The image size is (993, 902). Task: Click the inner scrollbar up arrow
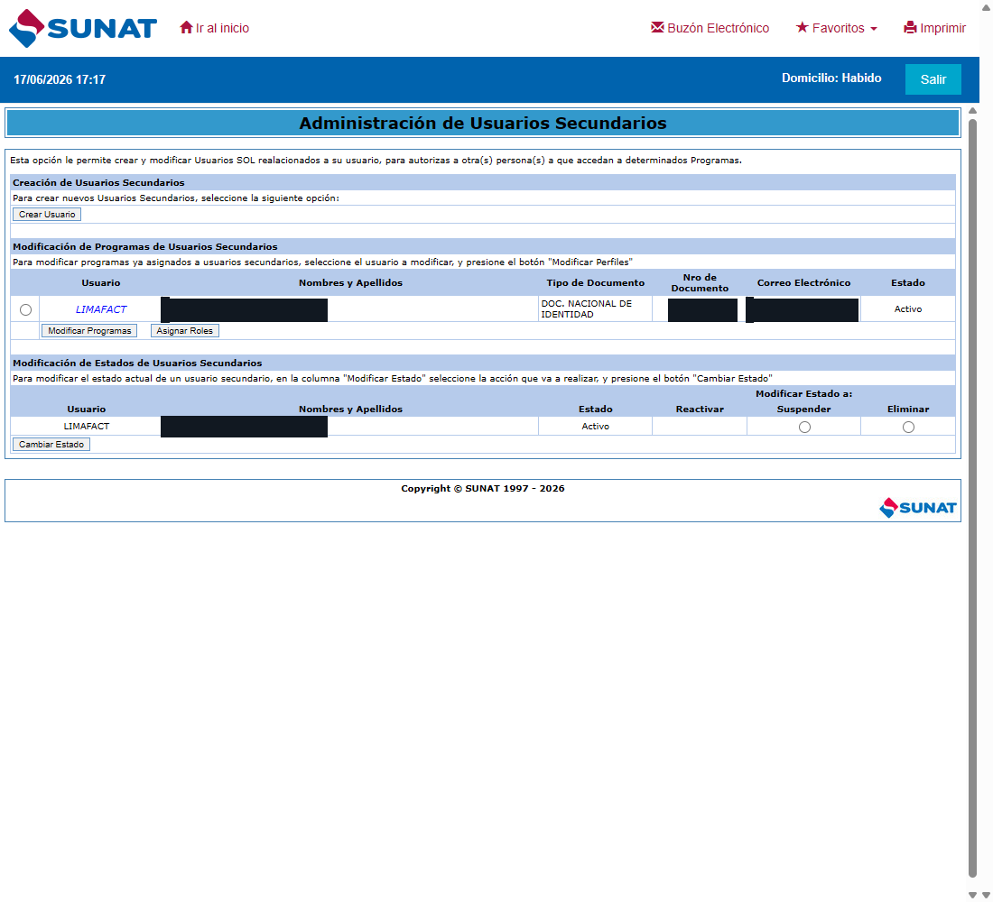[973, 111]
